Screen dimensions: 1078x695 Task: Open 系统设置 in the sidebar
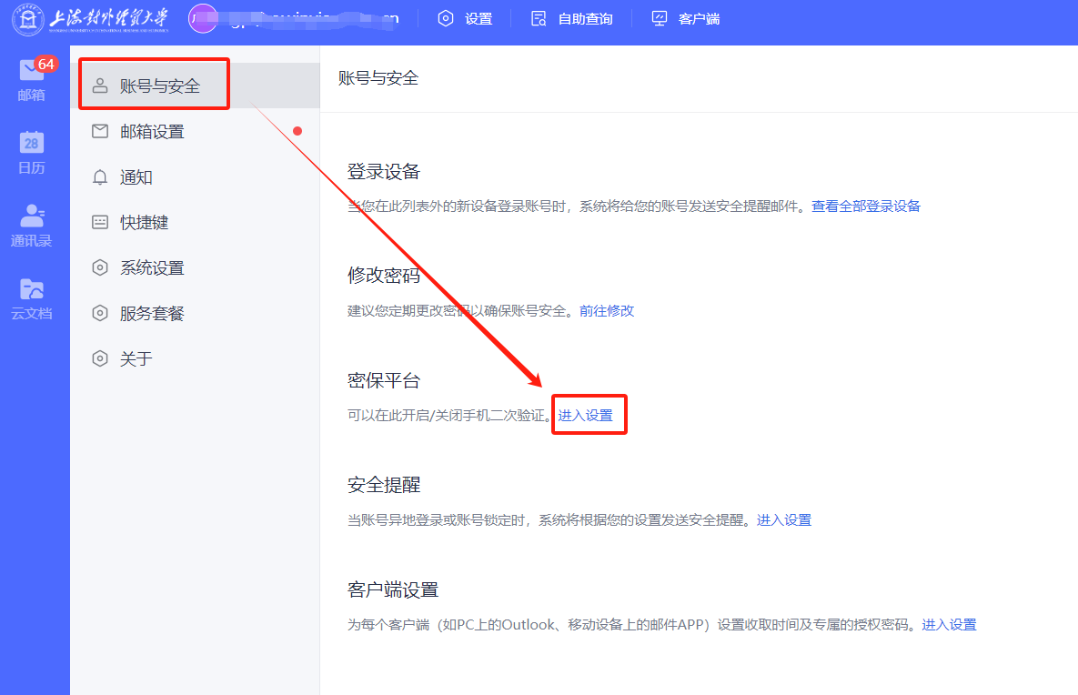coord(152,268)
